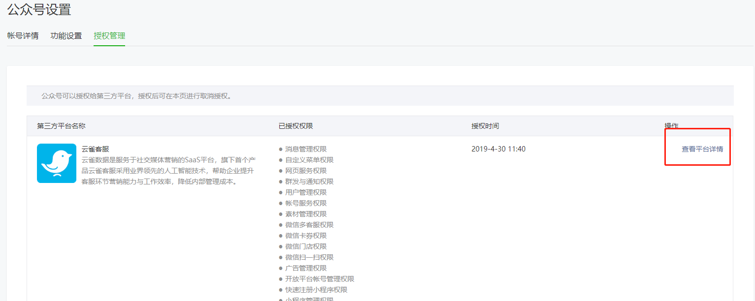Select the 自定义菜单权限 permission entry

pyautogui.click(x=309, y=160)
